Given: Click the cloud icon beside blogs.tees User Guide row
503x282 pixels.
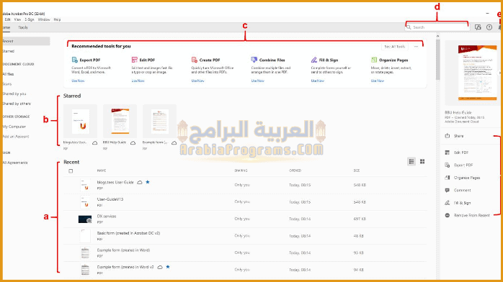Looking at the screenshot, I should click(140, 182).
